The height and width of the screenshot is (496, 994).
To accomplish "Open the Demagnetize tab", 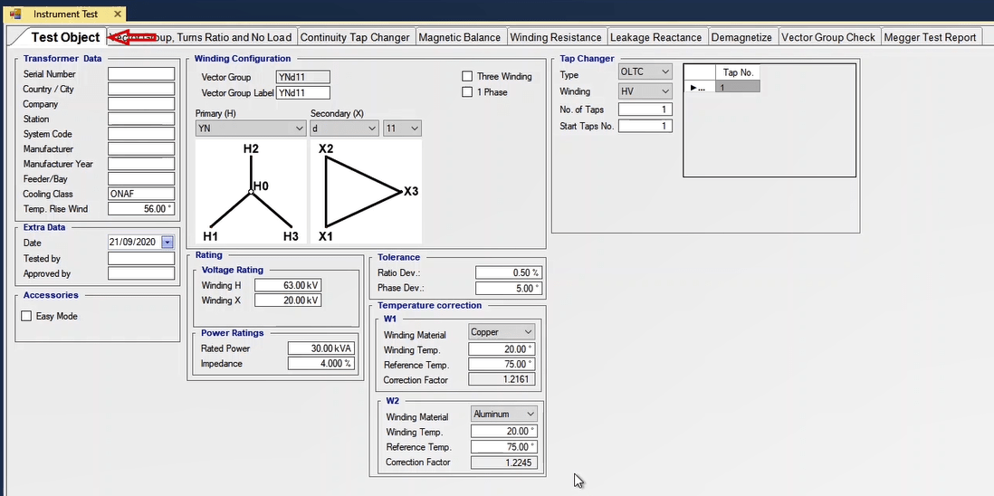I will coord(741,37).
